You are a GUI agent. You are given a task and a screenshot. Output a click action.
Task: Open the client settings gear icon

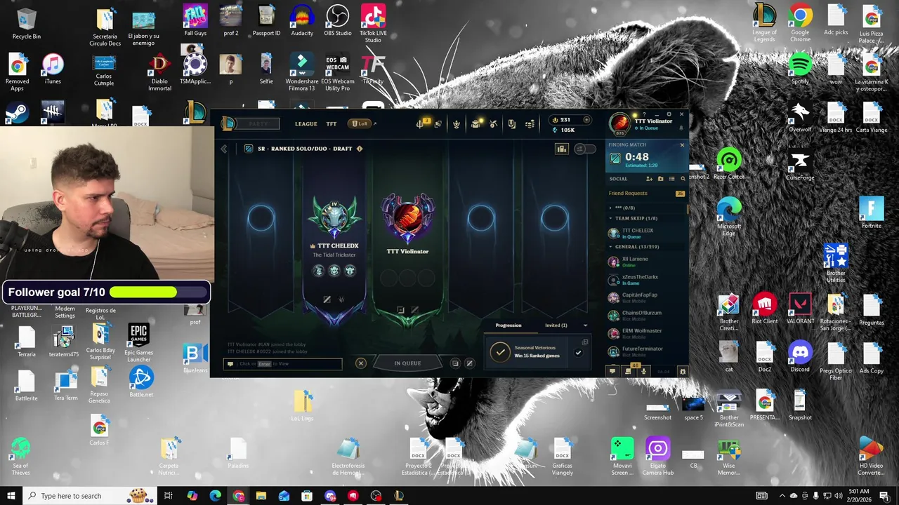click(x=669, y=114)
